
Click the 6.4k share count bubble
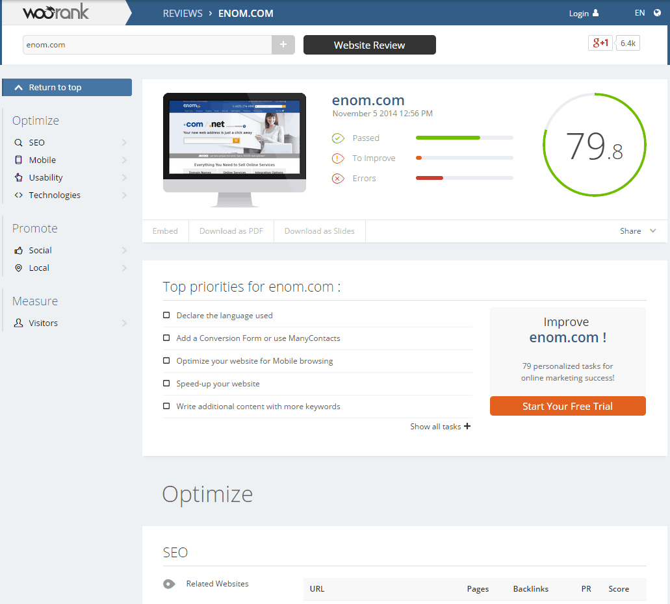point(628,43)
